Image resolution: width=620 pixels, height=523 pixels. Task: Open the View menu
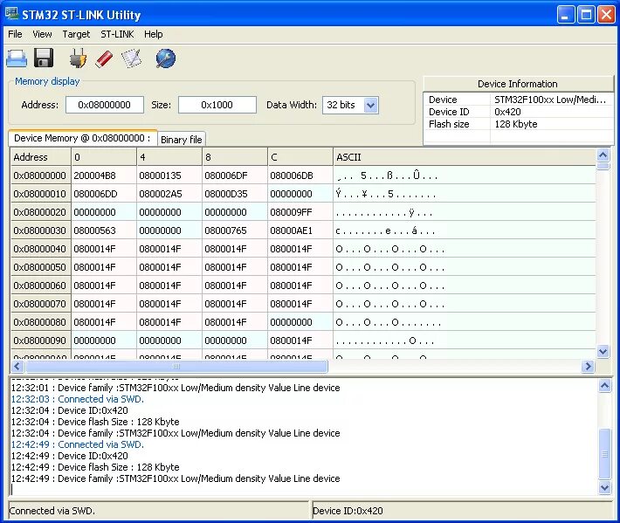42,34
